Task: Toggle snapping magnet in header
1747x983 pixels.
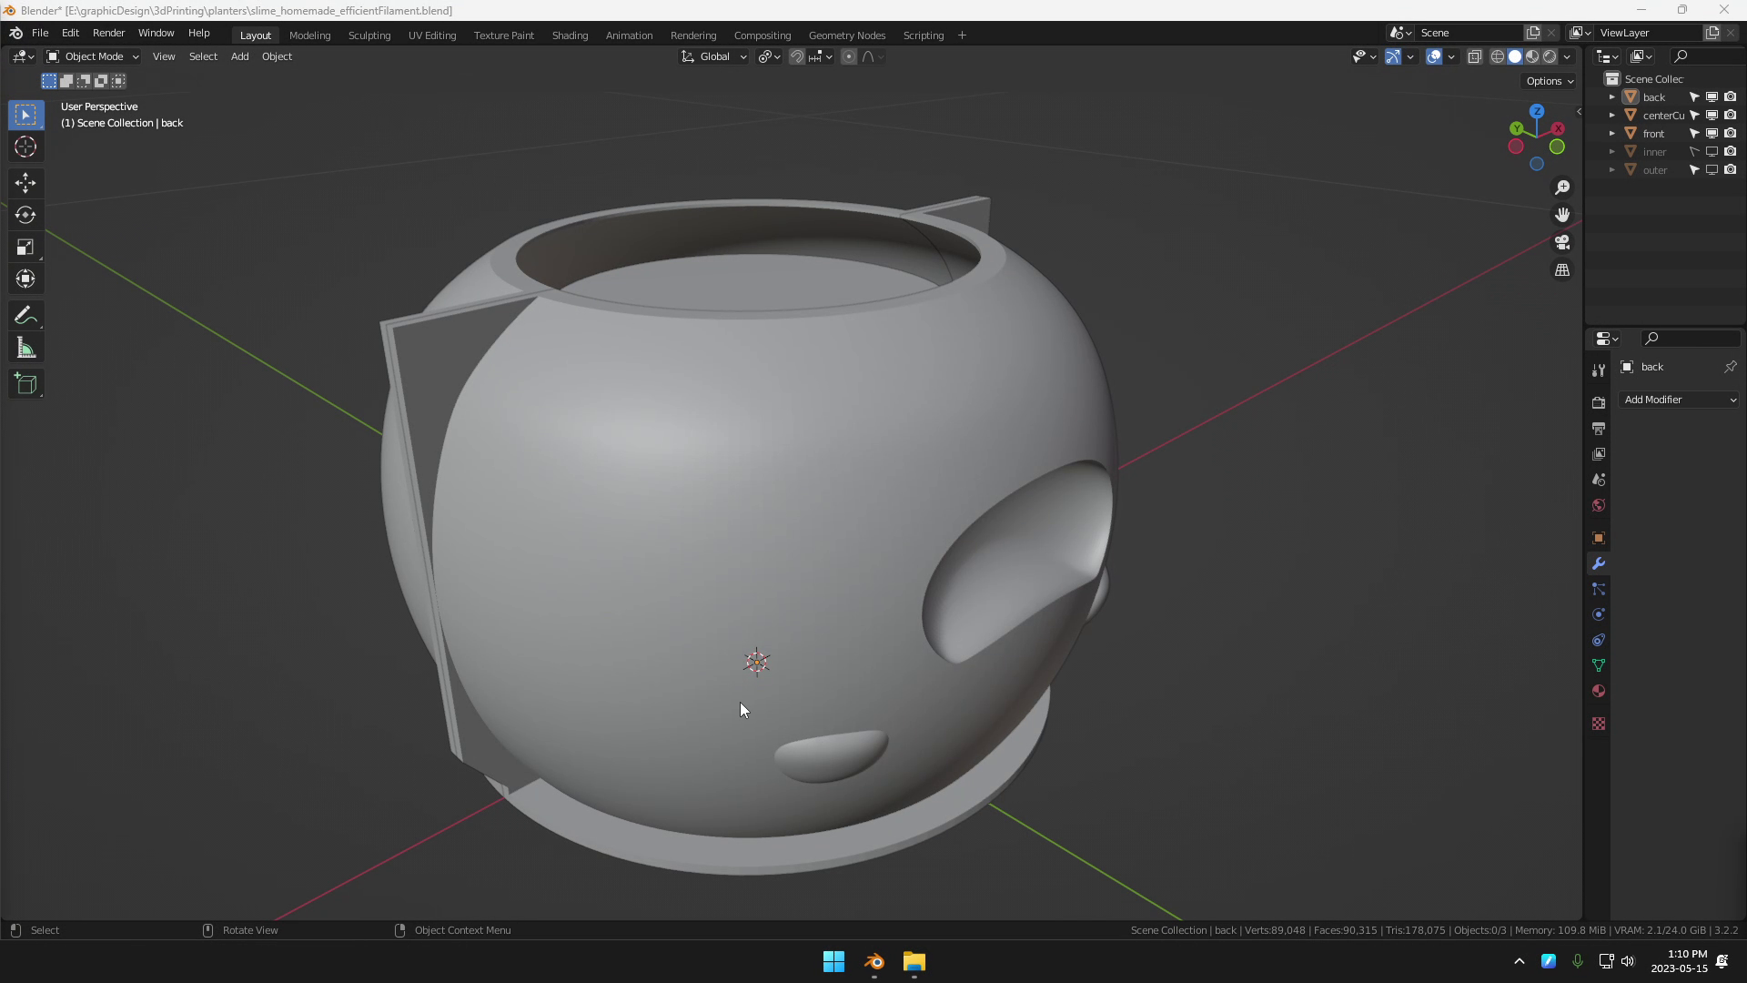Action: 796,56
